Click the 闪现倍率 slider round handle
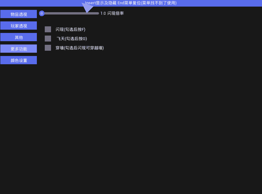Viewport: 262px width, 194px height. (42, 14)
